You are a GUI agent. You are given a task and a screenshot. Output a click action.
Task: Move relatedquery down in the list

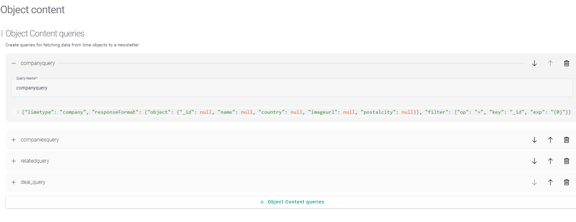coord(534,161)
